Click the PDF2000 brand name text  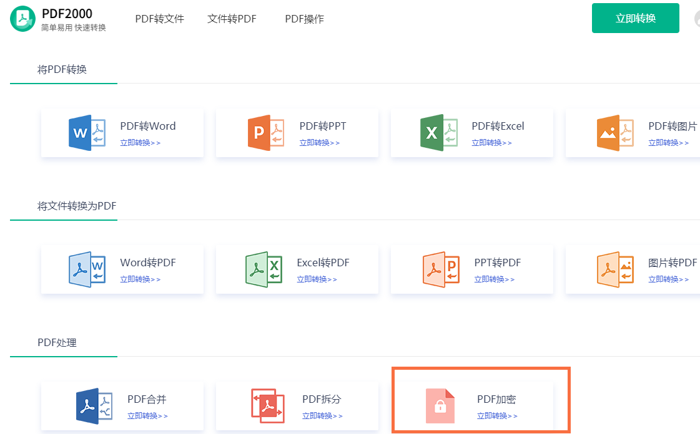click(67, 14)
